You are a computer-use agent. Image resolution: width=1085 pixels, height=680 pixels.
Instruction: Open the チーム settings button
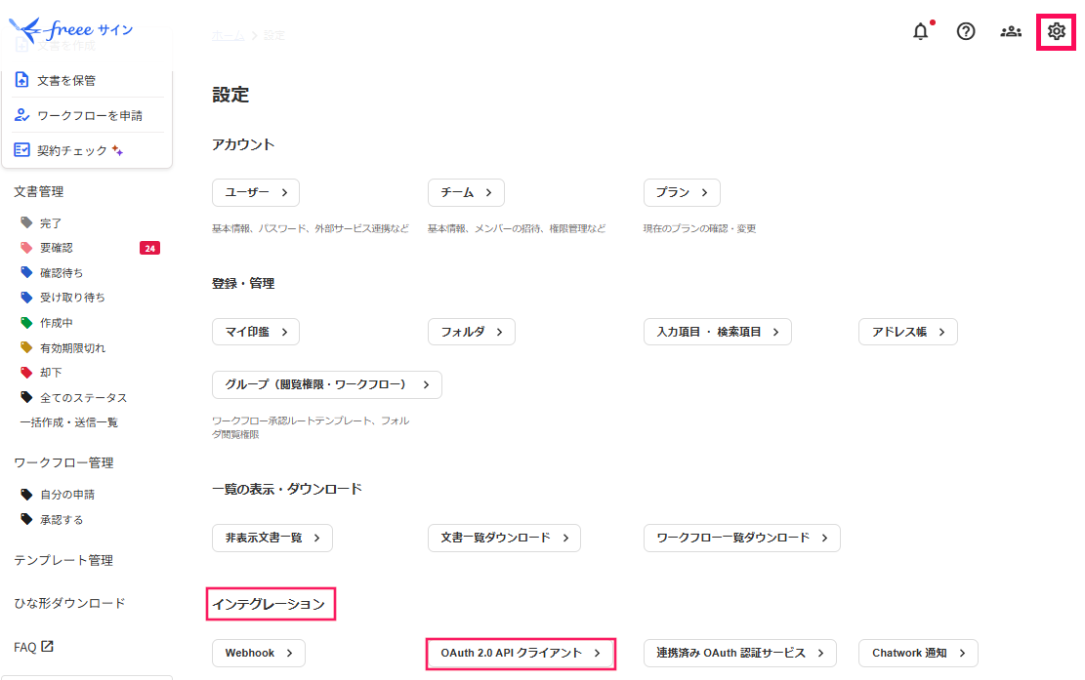coord(467,193)
